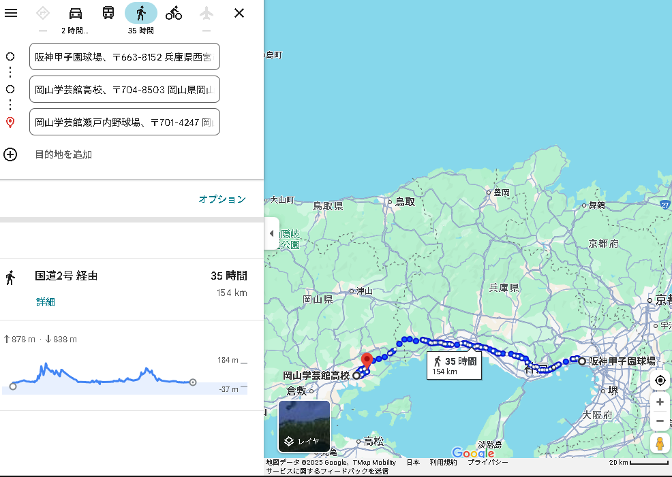Open the 利用規約 terms link

click(443, 463)
